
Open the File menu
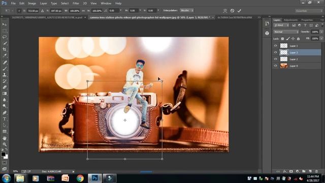point(13,4)
